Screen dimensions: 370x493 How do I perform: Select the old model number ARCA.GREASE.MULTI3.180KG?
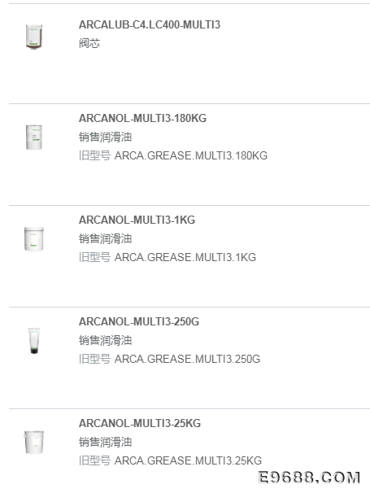tap(191, 155)
